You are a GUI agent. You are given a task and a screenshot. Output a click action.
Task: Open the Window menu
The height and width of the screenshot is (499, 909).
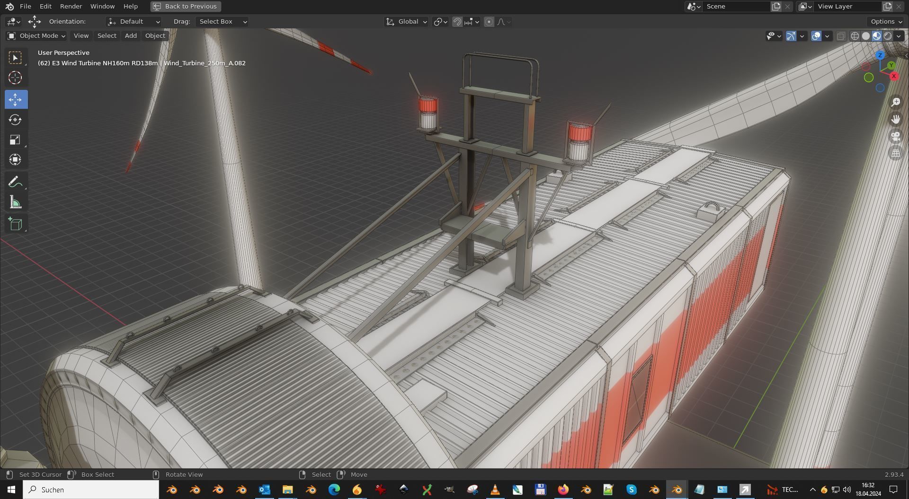pyautogui.click(x=102, y=6)
